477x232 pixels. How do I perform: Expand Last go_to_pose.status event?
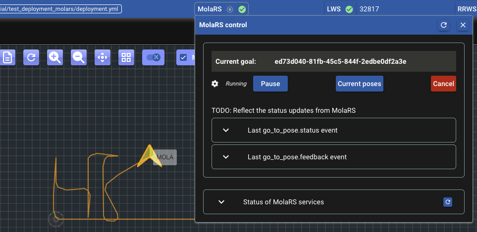tap(226, 130)
